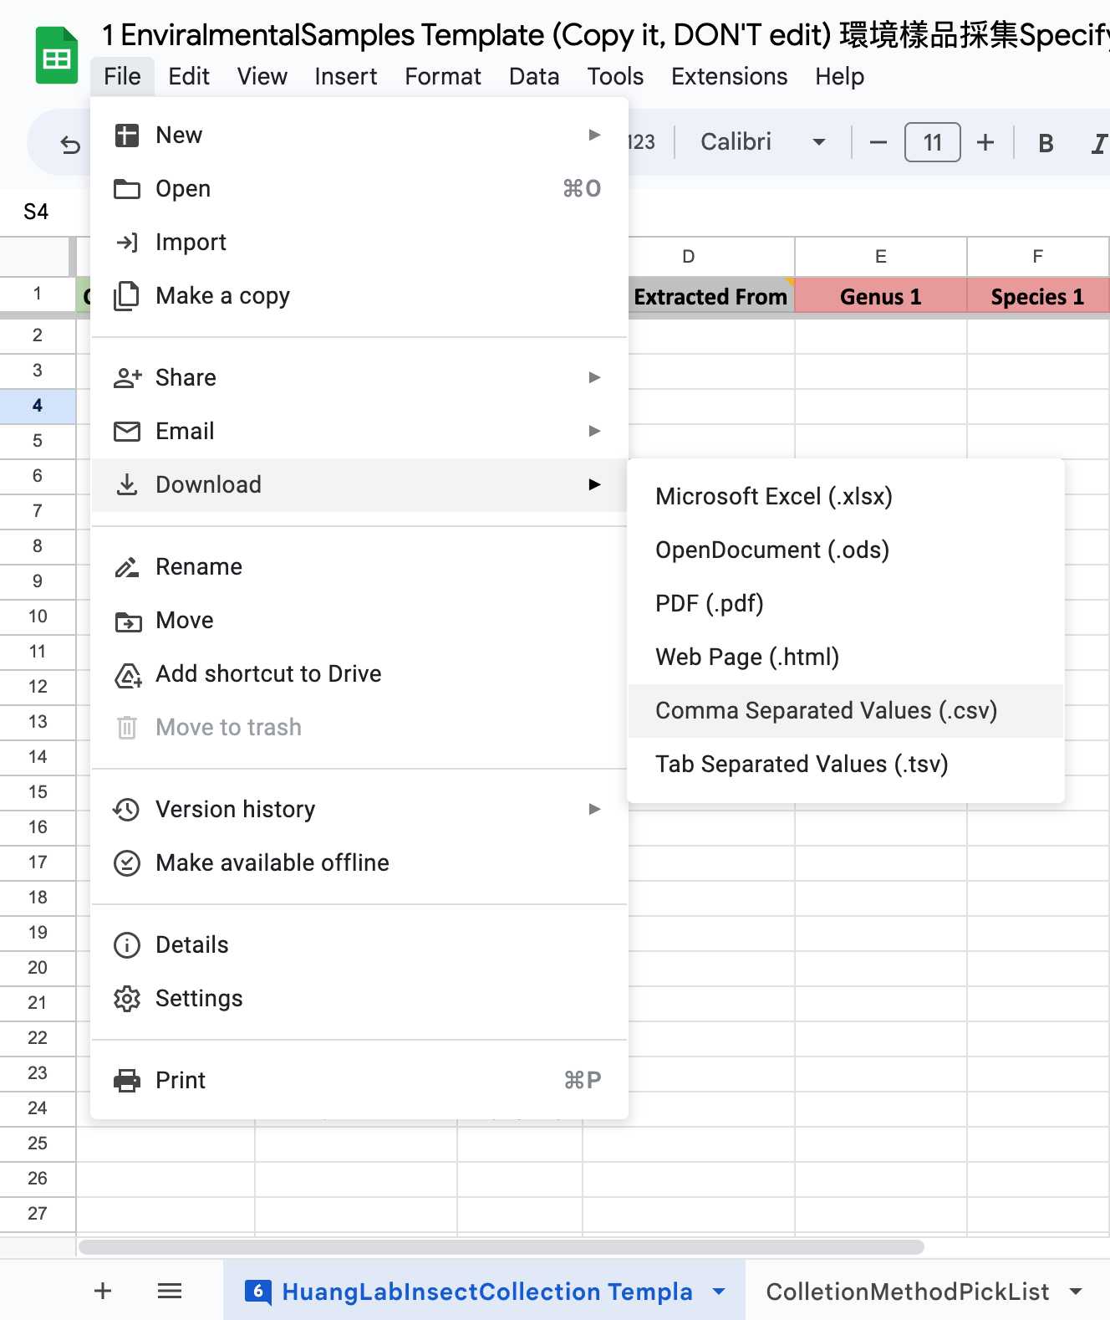Click the S4 name box
The height and width of the screenshot is (1320, 1110).
click(36, 212)
